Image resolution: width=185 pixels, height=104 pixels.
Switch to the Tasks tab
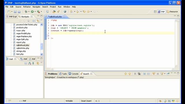pyautogui.click(x=63, y=74)
